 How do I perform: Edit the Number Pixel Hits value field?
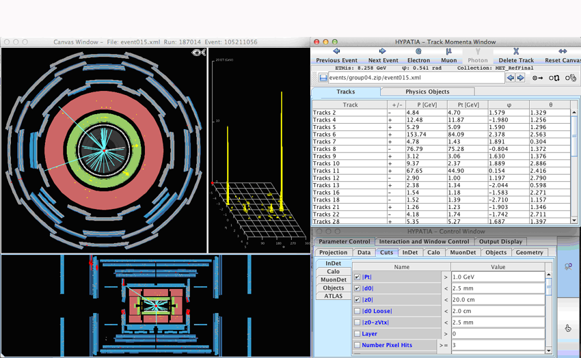(x=498, y=345)
